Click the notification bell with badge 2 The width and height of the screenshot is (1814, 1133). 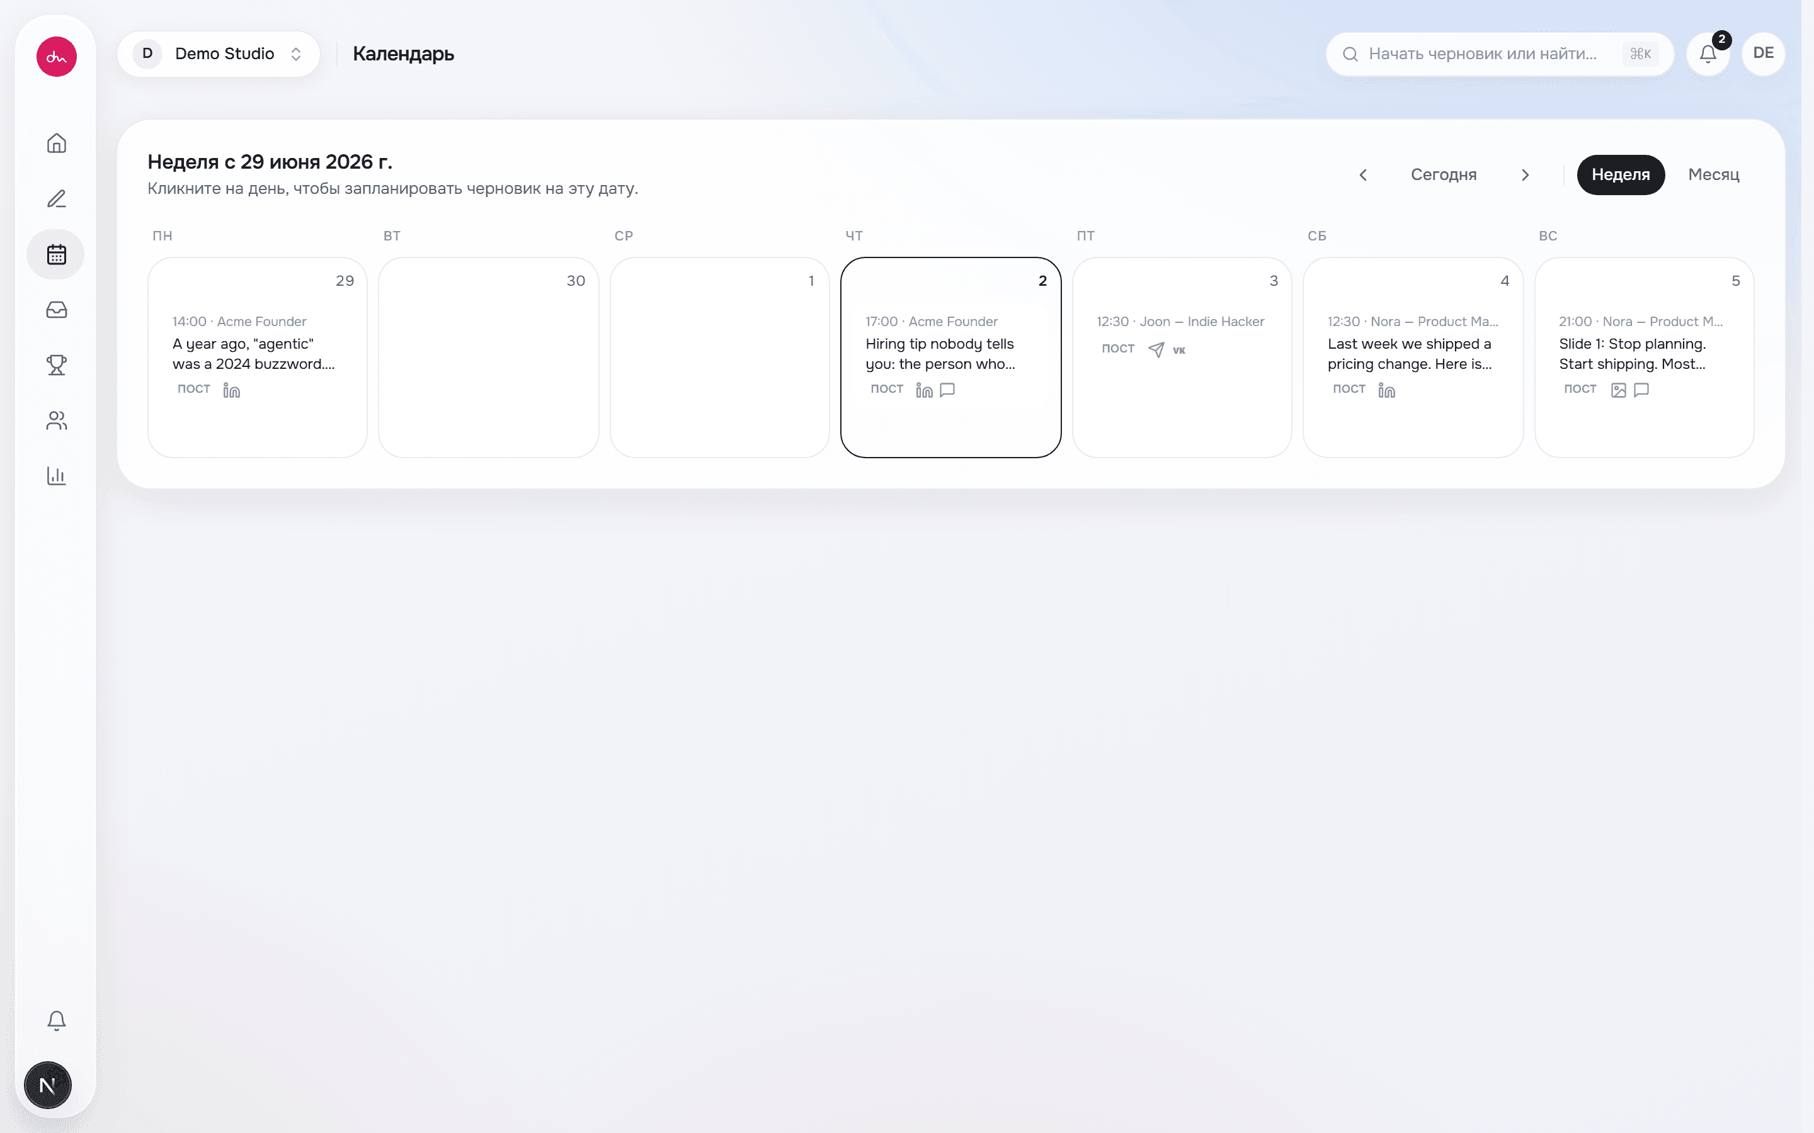click(1708, 54)
